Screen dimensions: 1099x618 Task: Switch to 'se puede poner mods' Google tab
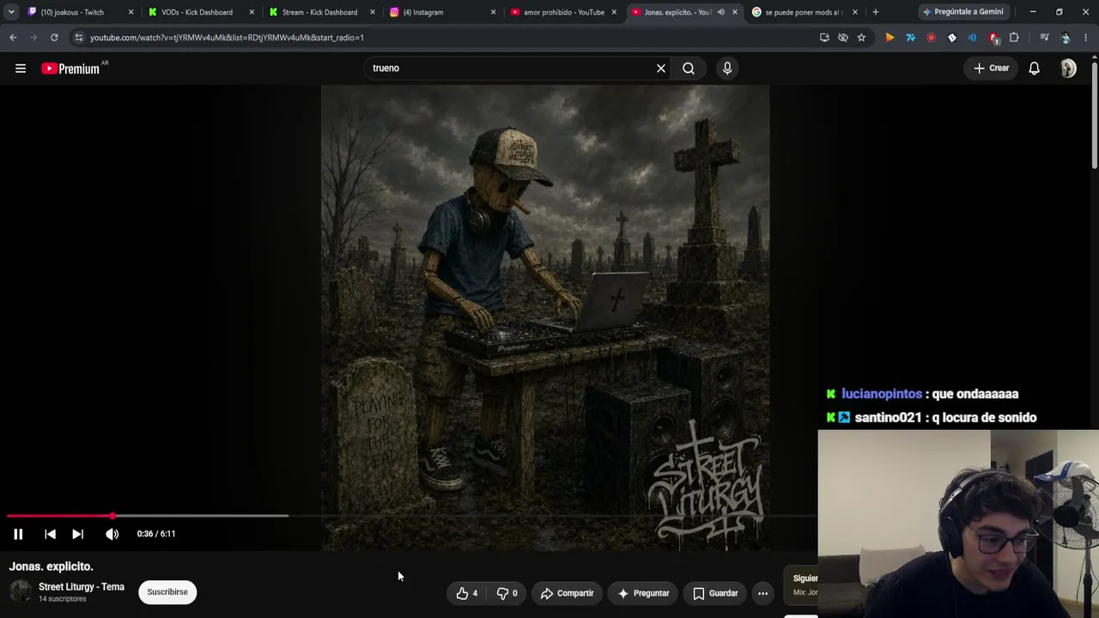[x=802, y=12]
